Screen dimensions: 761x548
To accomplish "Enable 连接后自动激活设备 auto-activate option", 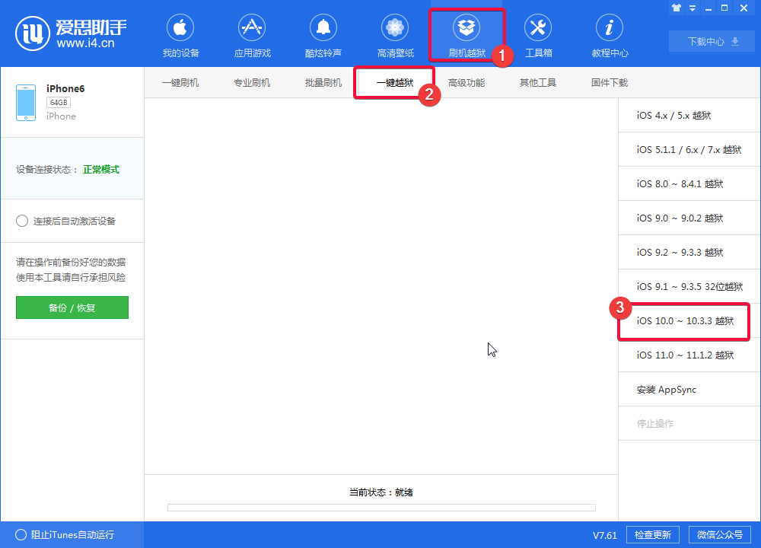I will pyautogui.click(x=22, y=221).
